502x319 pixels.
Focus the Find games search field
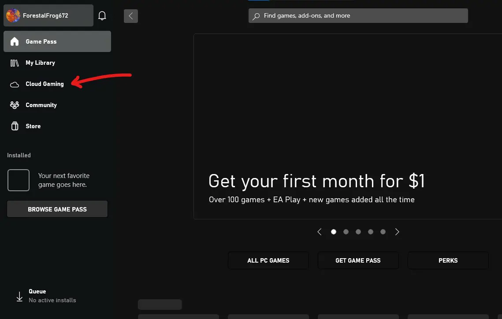click(358, 16)
